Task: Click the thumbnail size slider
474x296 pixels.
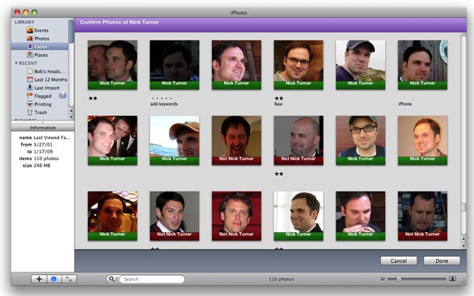Action: (417, 279)
